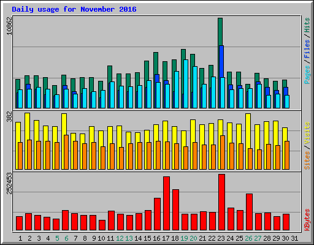Click the day 8 x-axis label
This screenshot has width=314, height=245.
[x=85, y=238]
